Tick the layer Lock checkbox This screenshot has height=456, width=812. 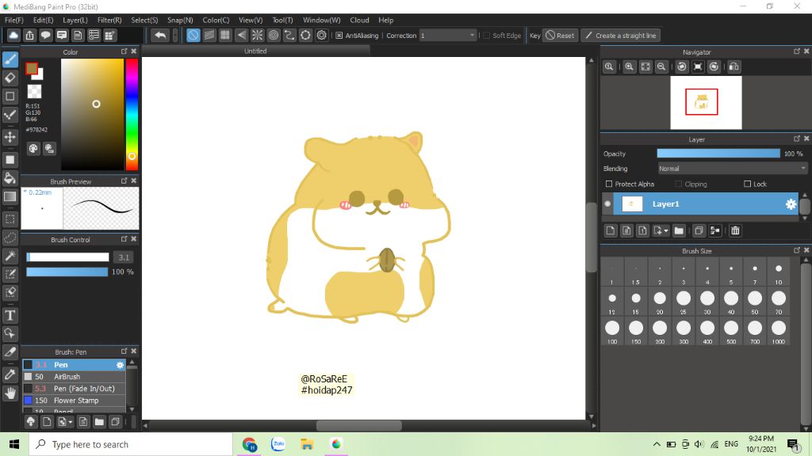pyautogui.click(x=747, y=184)
